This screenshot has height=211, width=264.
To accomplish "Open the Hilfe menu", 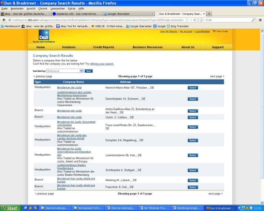I will click(x=81, y=9).
